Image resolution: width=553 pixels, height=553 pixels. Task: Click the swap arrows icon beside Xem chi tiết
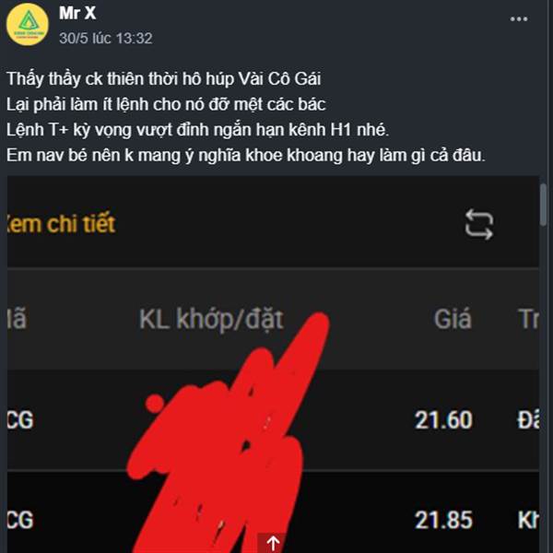point(479,225)
